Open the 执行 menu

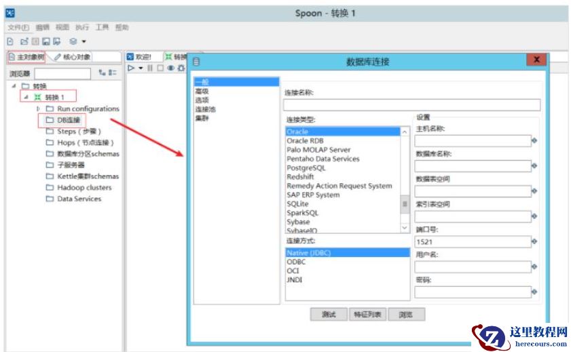point(82,28)
